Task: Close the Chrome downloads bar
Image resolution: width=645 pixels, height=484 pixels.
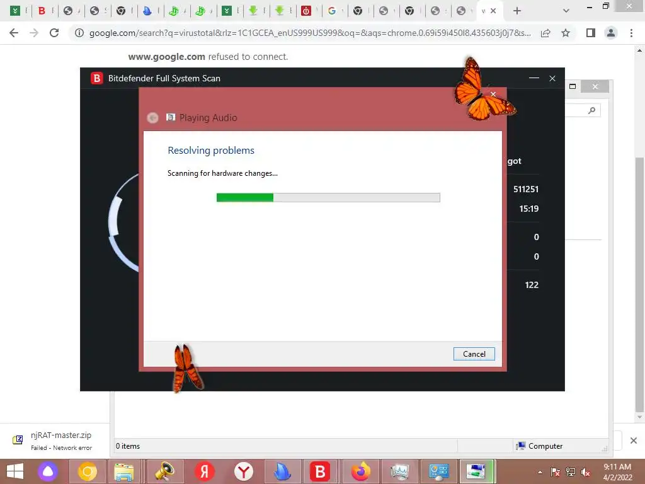Action: coord(634,441)
